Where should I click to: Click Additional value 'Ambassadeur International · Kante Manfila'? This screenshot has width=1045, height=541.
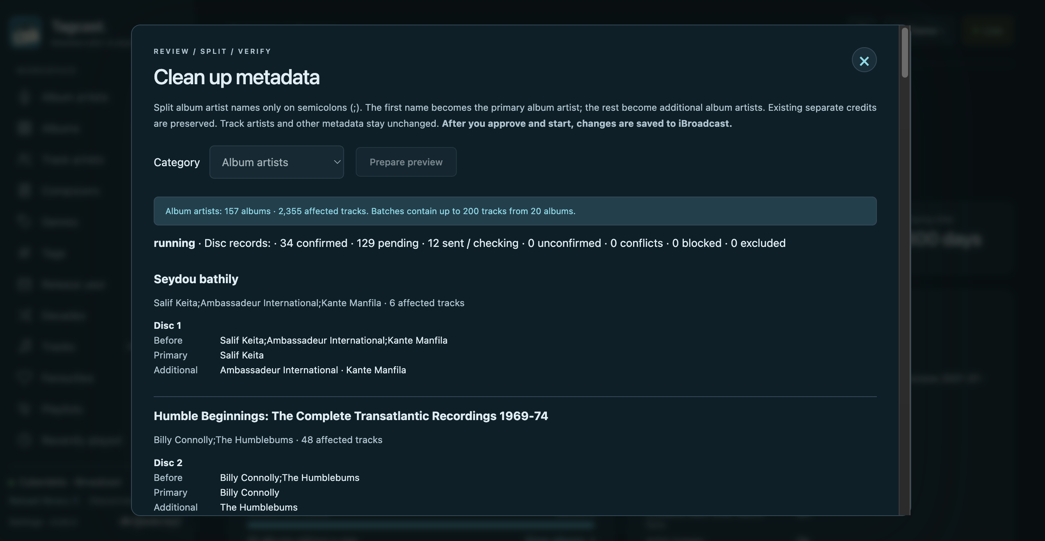pos(313,370)
